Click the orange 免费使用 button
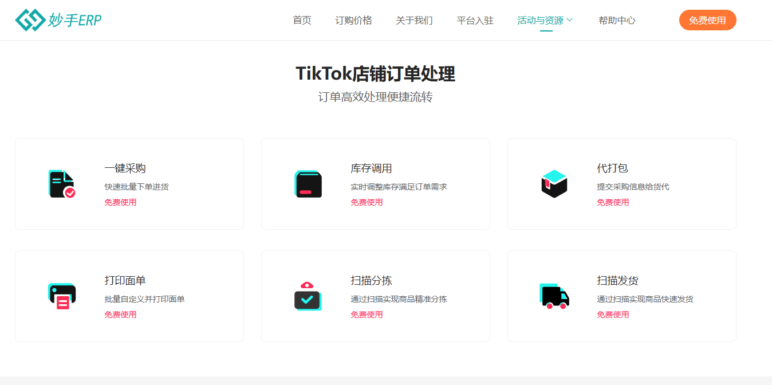This screenshot has width=772, height=385. [707, 19]
